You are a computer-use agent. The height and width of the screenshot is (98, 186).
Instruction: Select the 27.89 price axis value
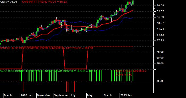click(160, 41)
